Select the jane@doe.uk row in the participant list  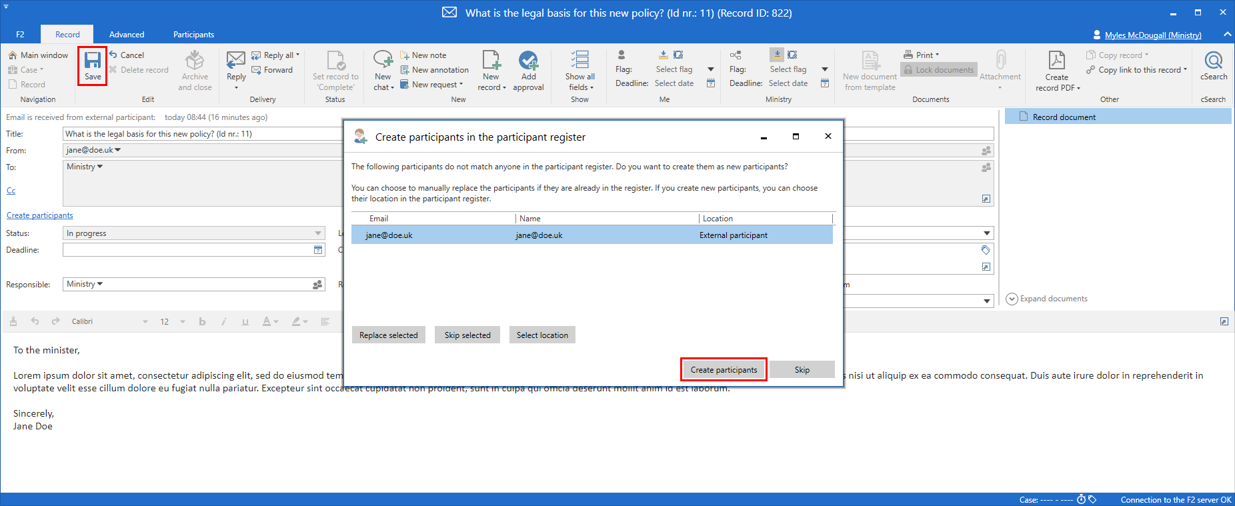coord(591,235)
